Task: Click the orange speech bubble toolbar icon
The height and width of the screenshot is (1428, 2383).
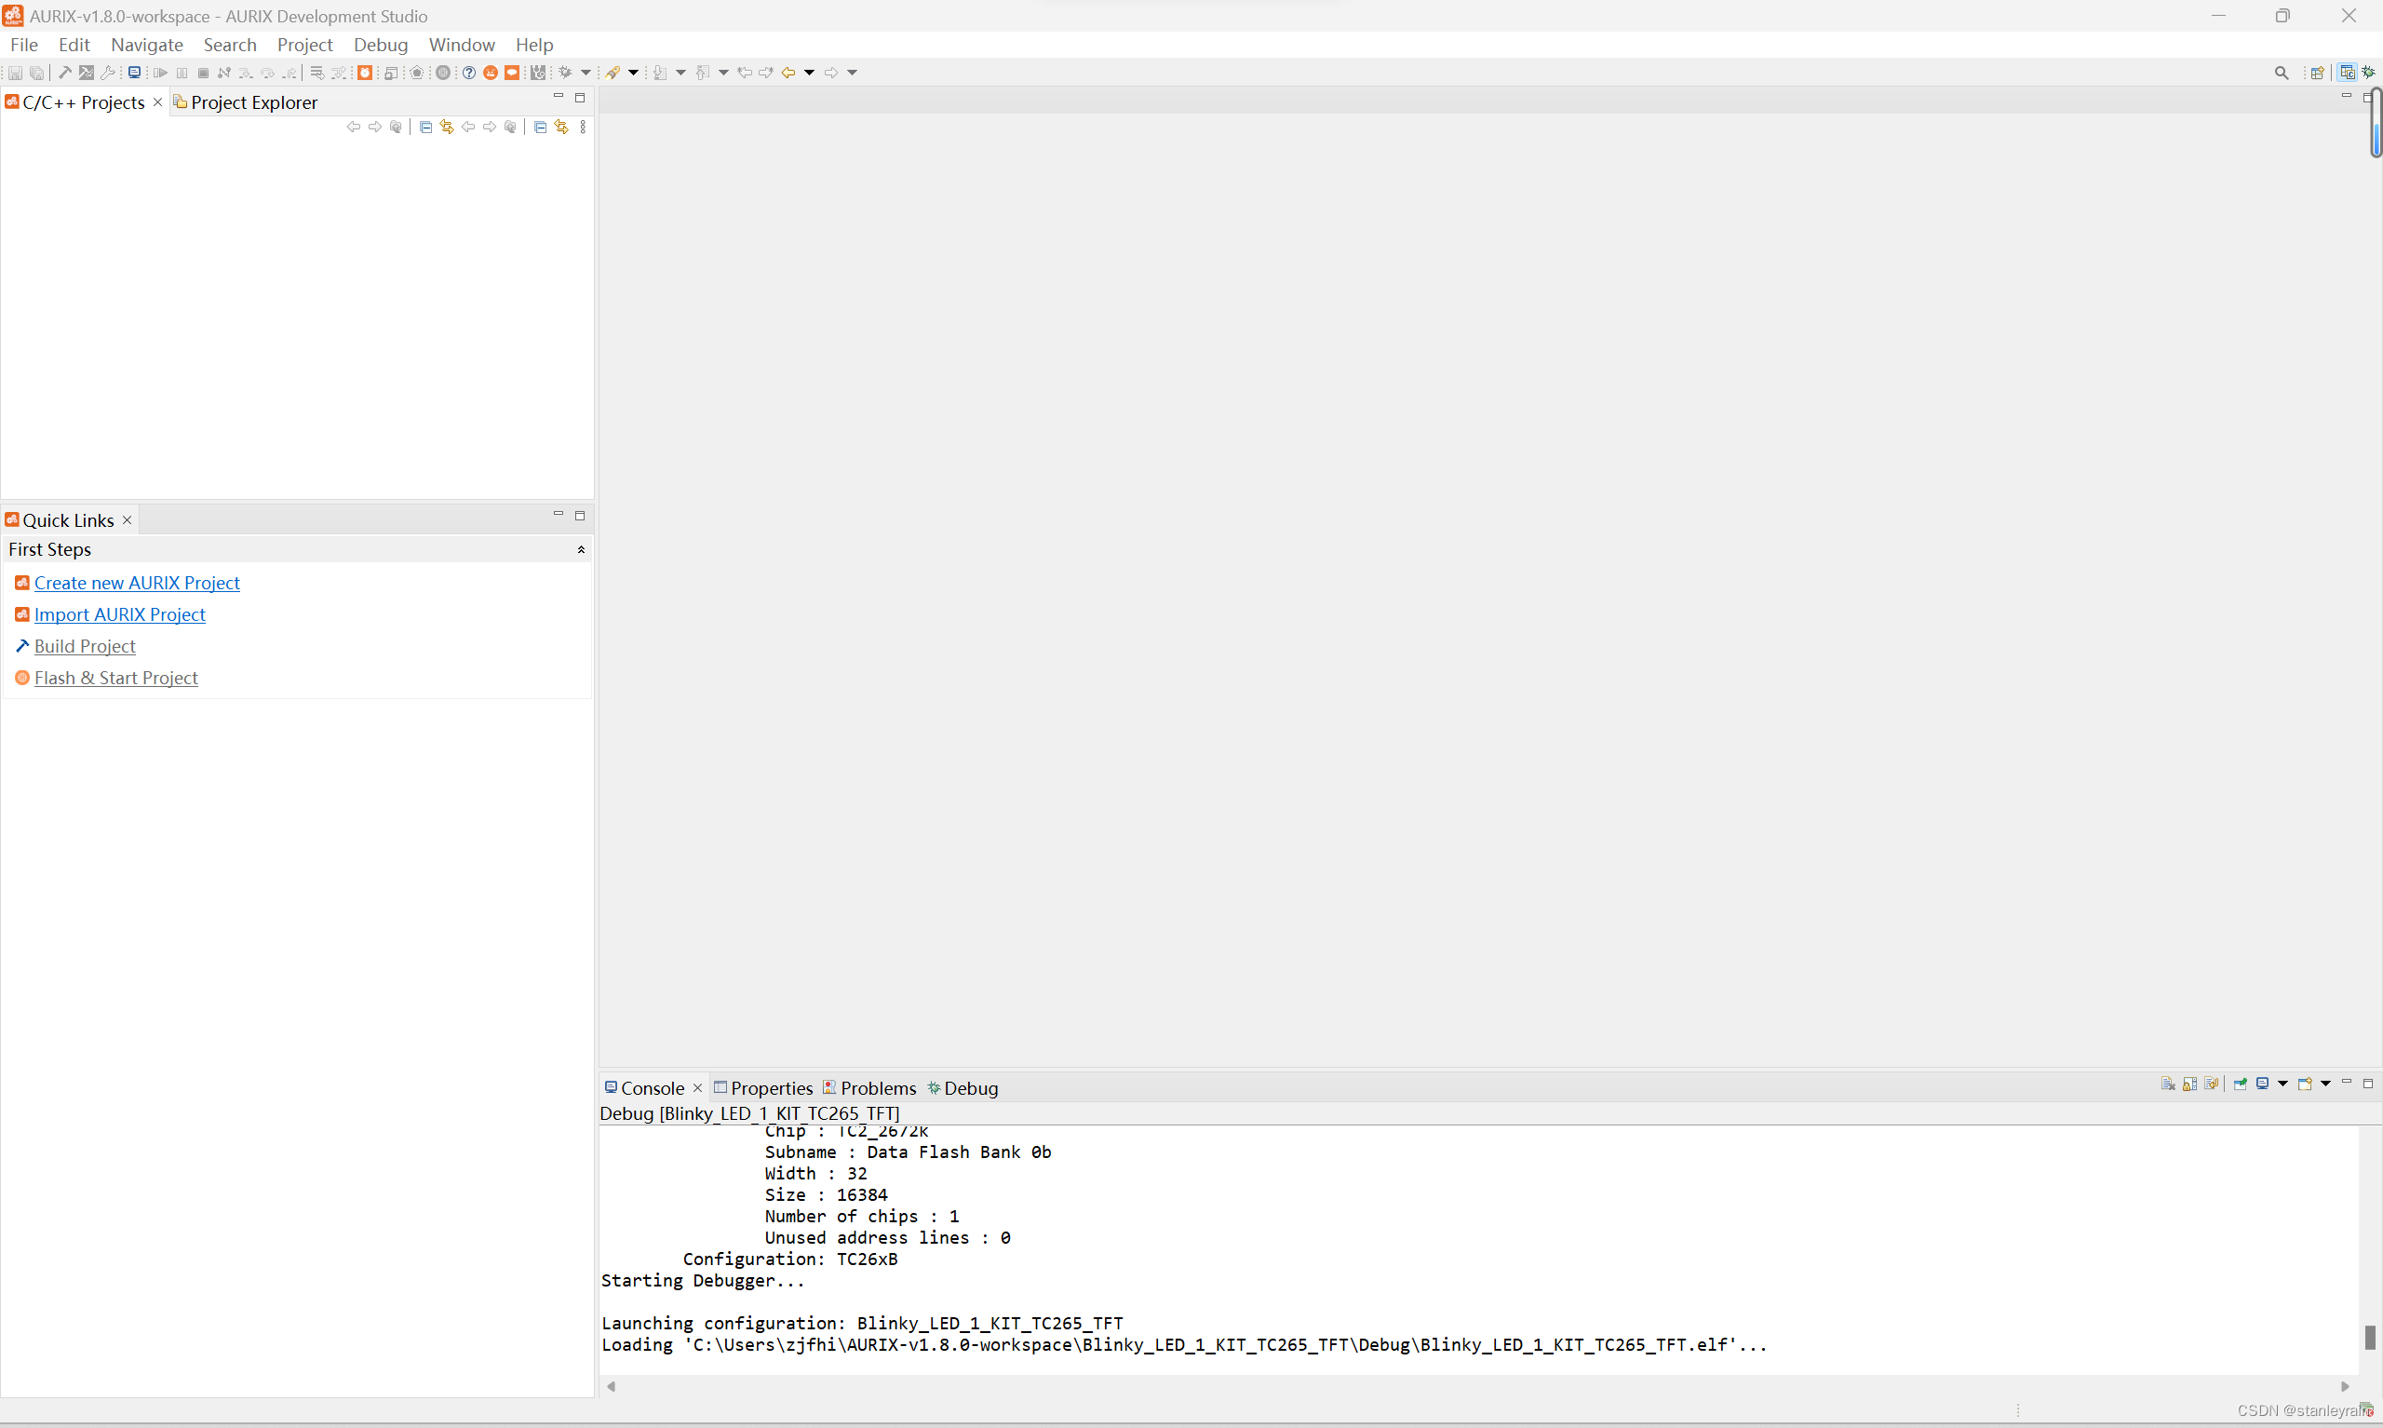Action: (x=512, y=73)
